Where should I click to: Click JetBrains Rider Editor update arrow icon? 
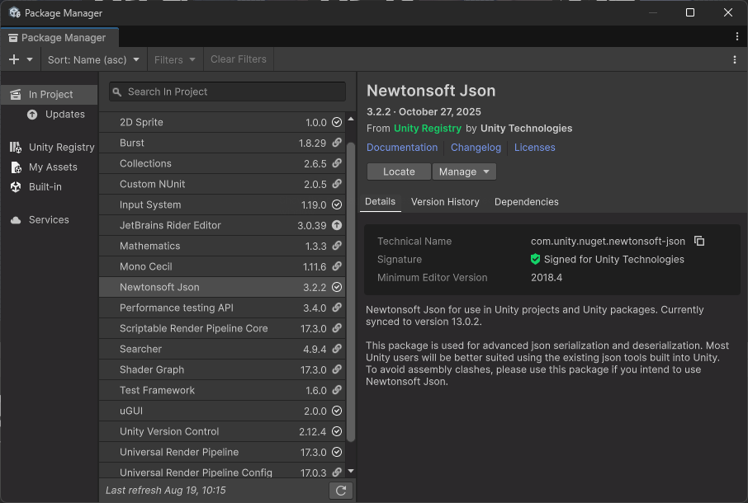[x=337, y=225]
